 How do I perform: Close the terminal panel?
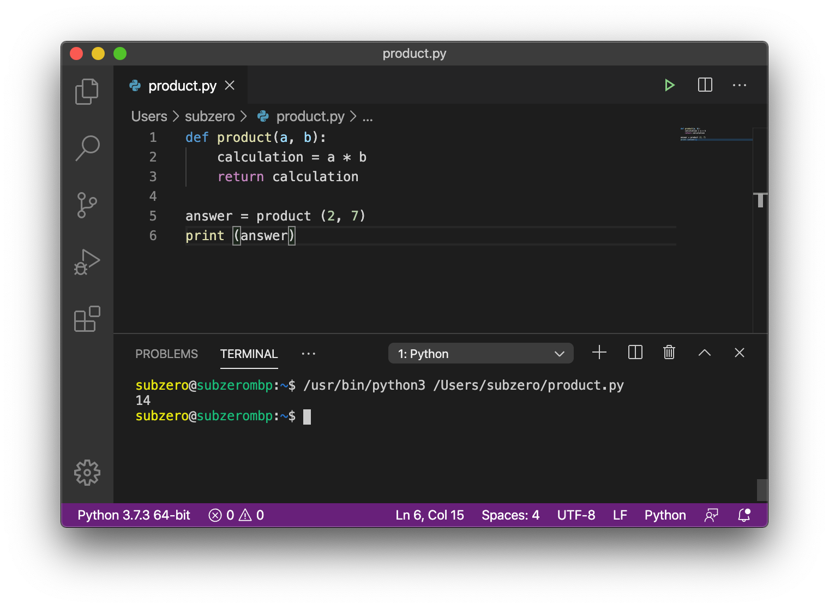pos(739,353)
